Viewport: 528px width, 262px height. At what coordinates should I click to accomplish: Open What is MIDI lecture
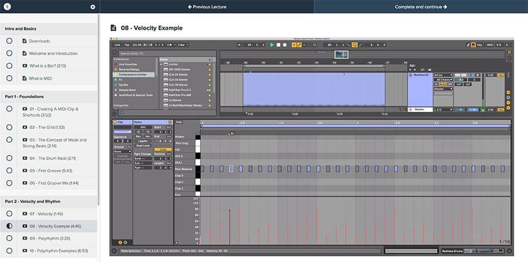pyautogui.click(x=41, y=78)
